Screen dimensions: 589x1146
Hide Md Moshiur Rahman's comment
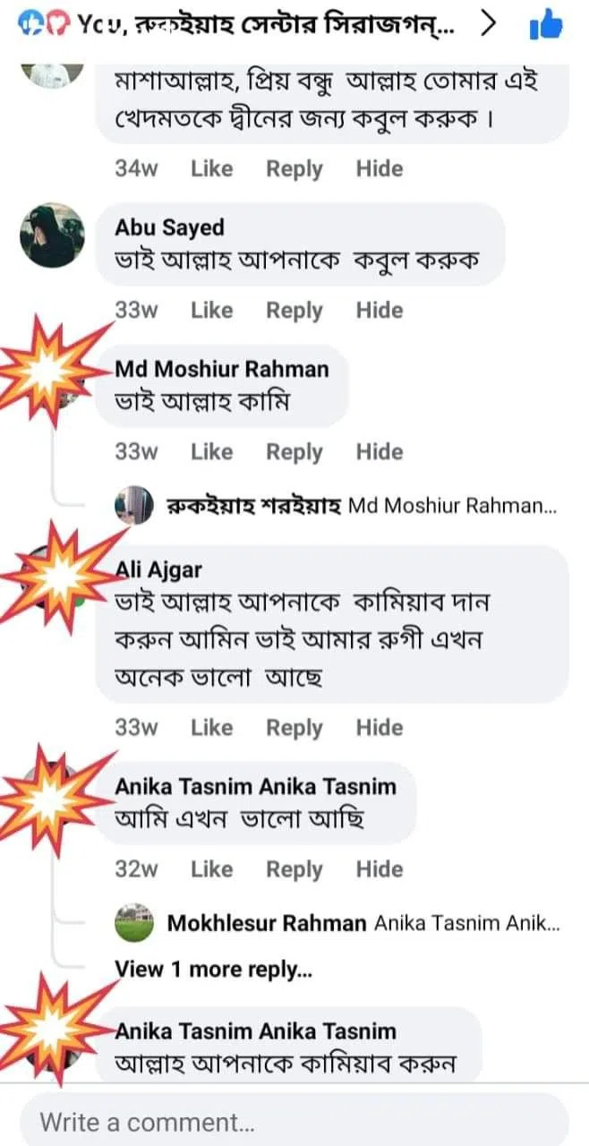[x=380, y=451]
